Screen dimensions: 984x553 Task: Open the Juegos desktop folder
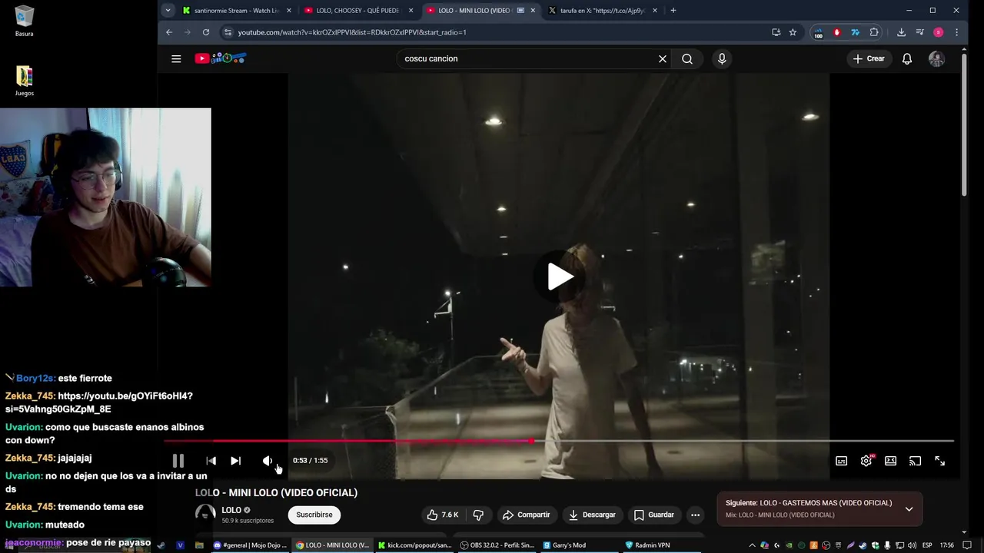[24, 81]
